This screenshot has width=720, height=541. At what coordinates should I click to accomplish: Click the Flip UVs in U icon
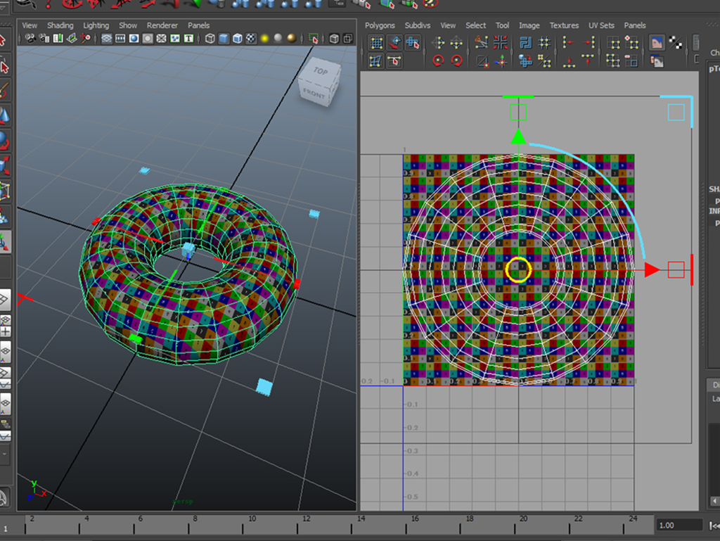(x=437, y=44)
